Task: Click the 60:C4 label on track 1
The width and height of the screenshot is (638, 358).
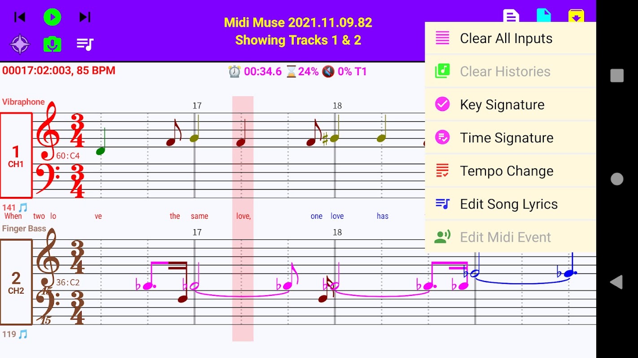Action: tap(68, 156)
